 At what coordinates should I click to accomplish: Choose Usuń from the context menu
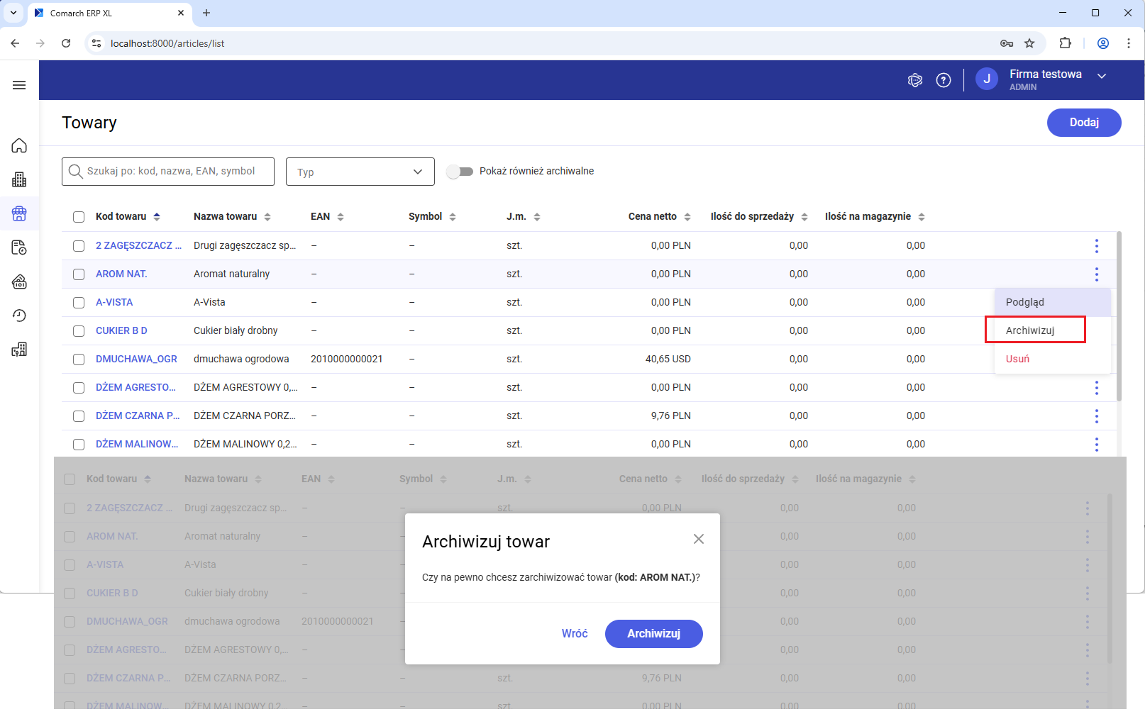[x=1017, y=359]
